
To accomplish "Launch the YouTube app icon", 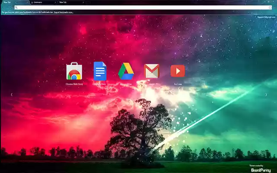I will pyautogui.click(x=178, y=71).
